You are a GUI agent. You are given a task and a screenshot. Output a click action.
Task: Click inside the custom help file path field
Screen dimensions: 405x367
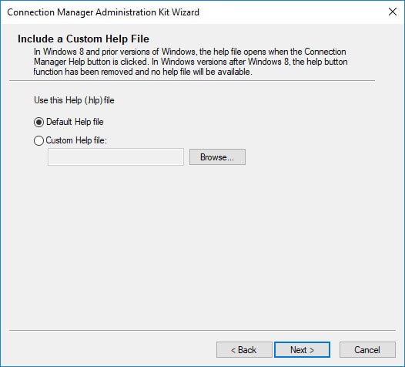click(x=115, y=157)
